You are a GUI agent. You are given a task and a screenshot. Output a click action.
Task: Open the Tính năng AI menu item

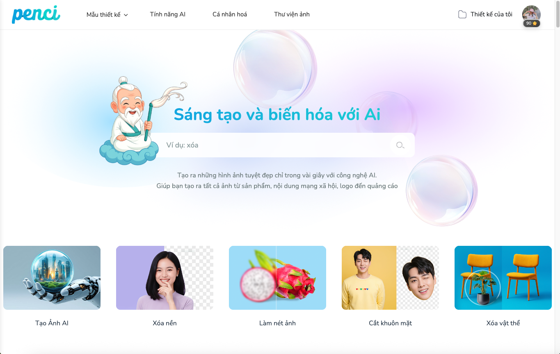coord(168,14)
